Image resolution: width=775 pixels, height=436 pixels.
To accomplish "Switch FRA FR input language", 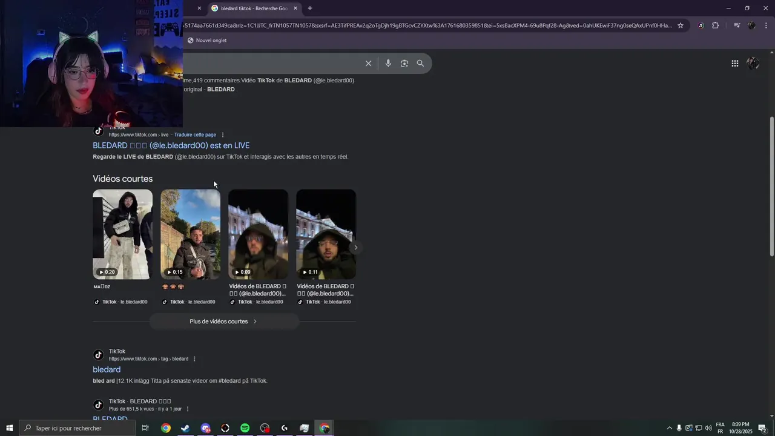I will [x=721, y=428].
